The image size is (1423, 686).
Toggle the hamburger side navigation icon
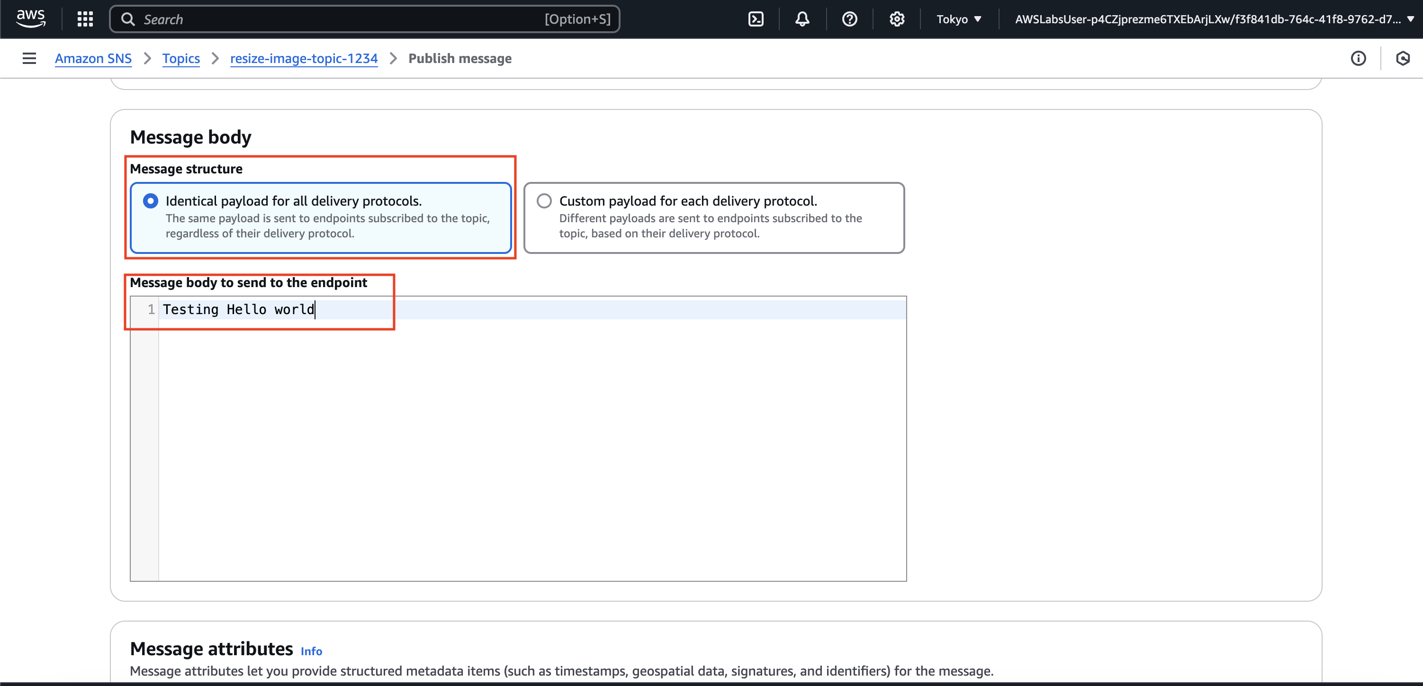pyautogui.click(x=29, y=59)
